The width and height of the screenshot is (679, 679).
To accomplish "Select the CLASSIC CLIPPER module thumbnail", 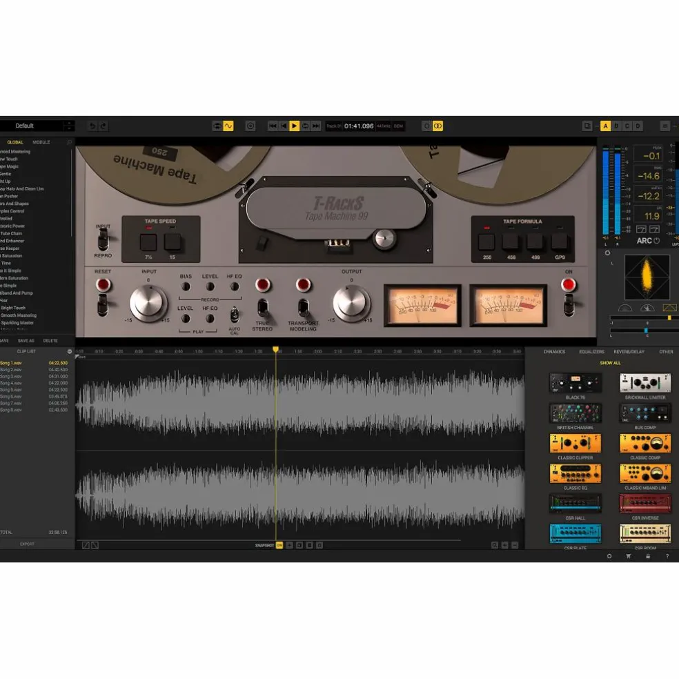I will click(575, 444).
